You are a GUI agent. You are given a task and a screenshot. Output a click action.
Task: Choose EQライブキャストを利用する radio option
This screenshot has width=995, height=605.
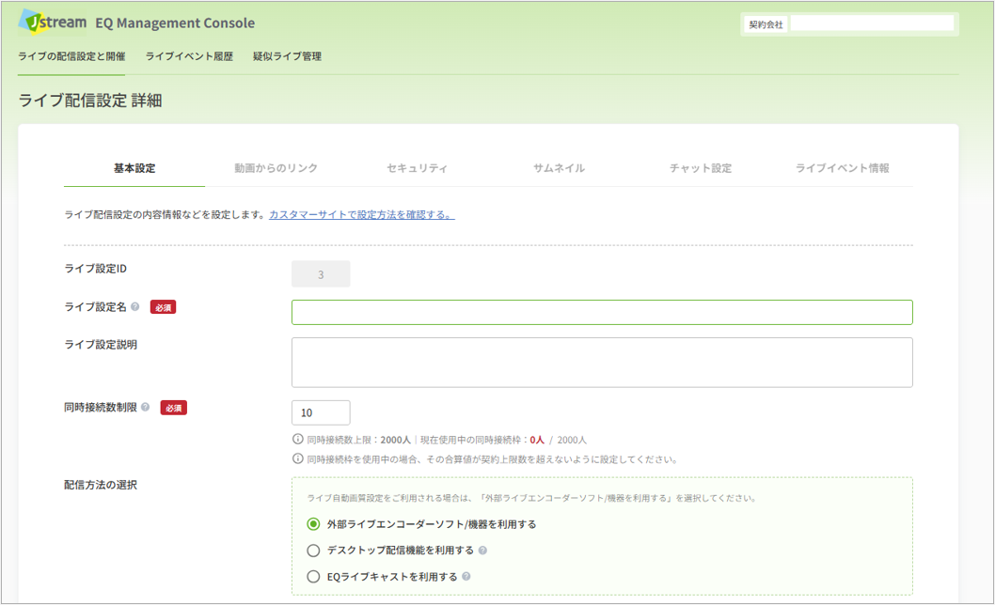[313, 577]
